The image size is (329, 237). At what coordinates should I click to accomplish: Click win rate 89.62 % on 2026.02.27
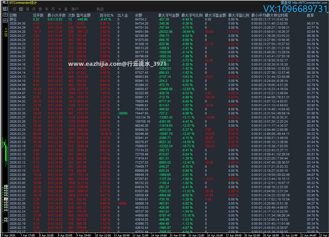tap(313, 199)
